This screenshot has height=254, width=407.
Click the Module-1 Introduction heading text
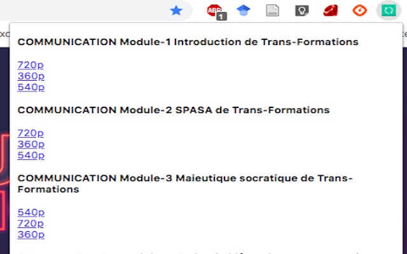point(188,42)
